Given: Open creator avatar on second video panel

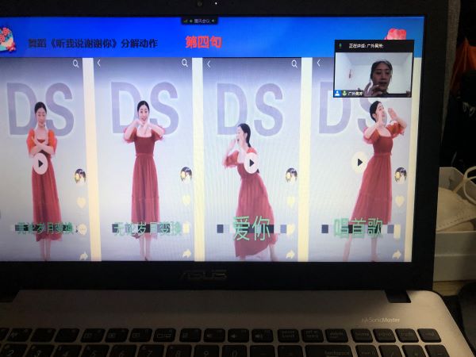Looking at the screenshot, I should [x=186, y=174].
